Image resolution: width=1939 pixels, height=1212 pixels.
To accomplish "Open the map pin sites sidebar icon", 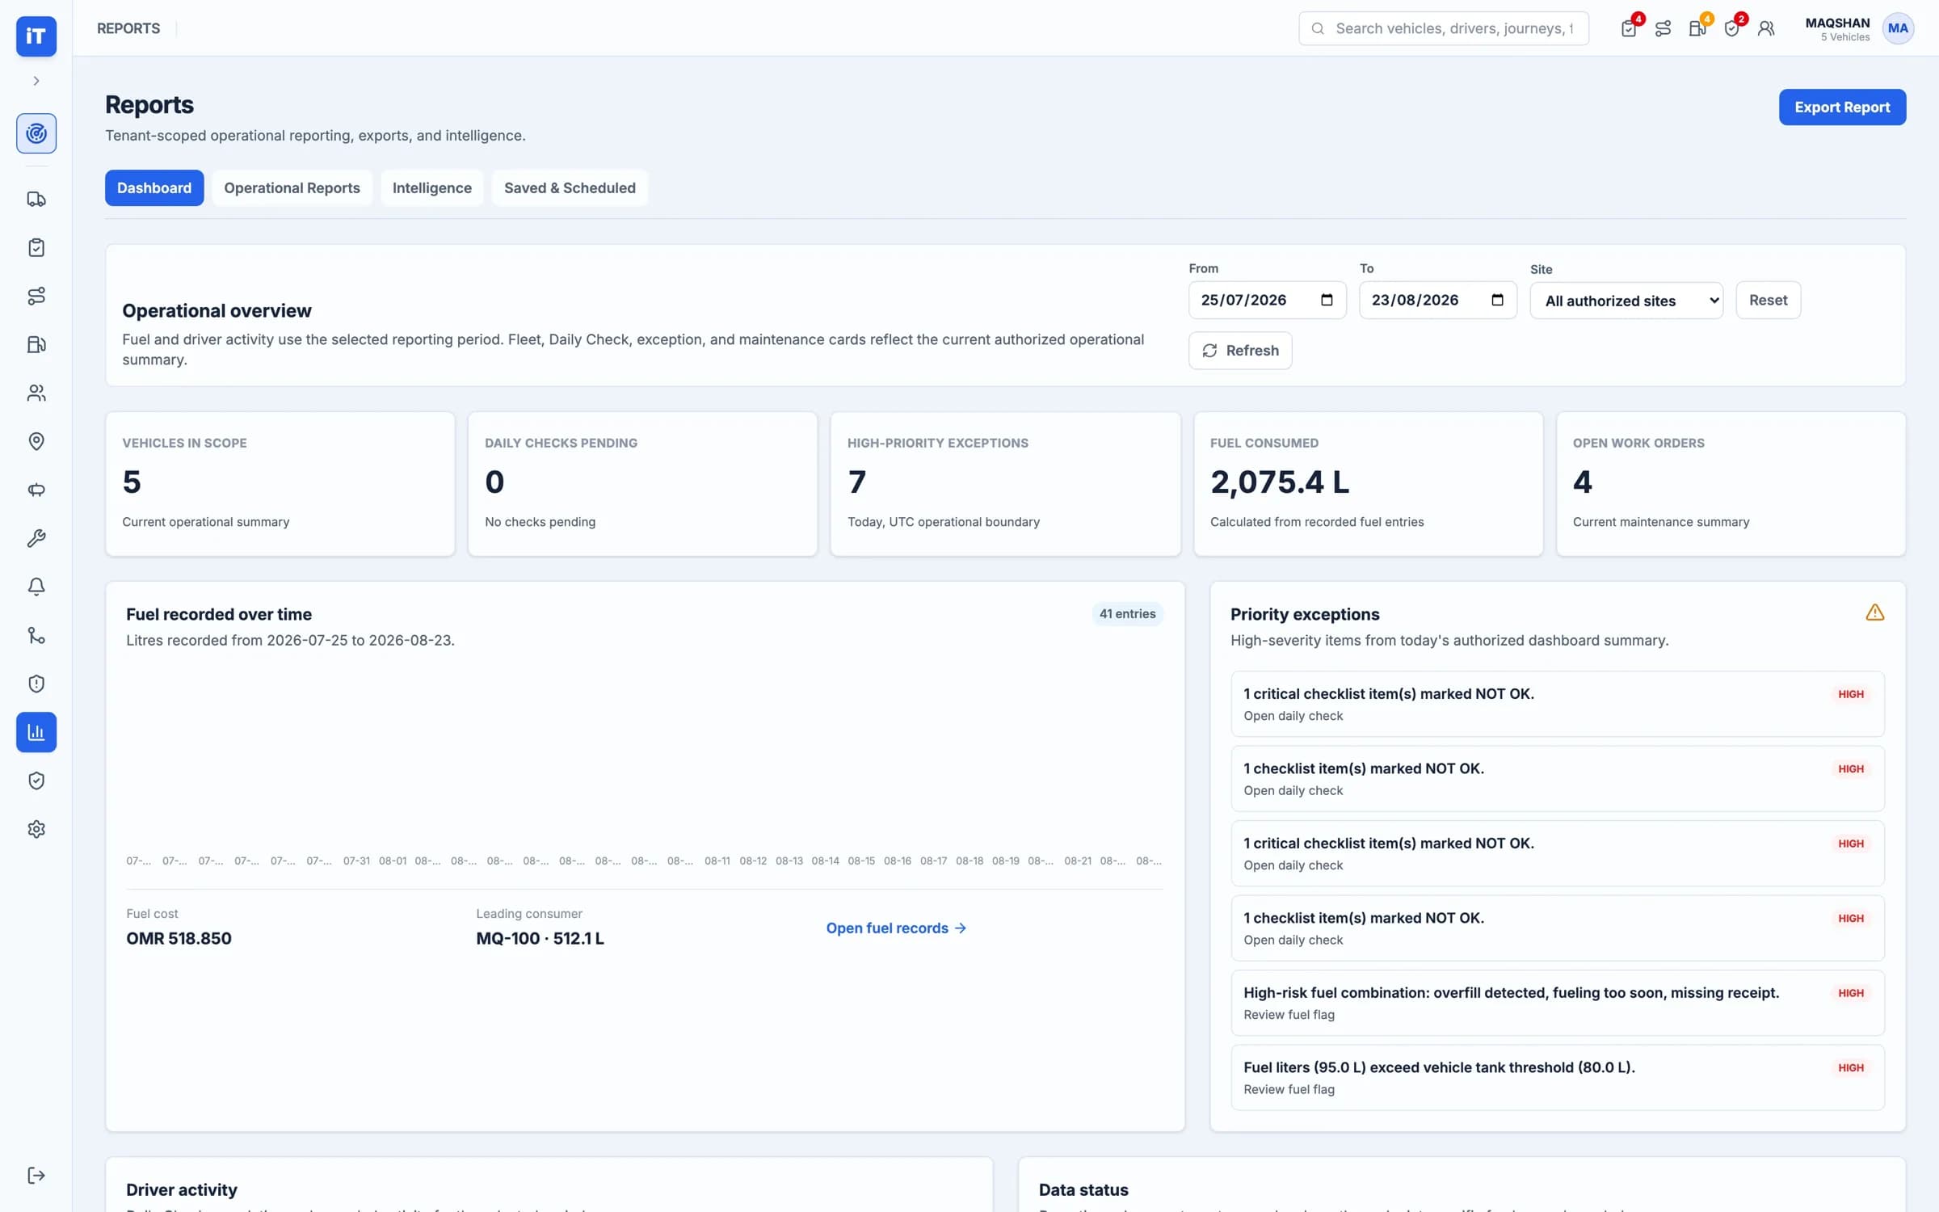I will pyautogui.click(x=36, y=441).
